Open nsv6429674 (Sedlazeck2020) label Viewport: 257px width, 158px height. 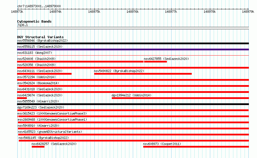(40, 95)
